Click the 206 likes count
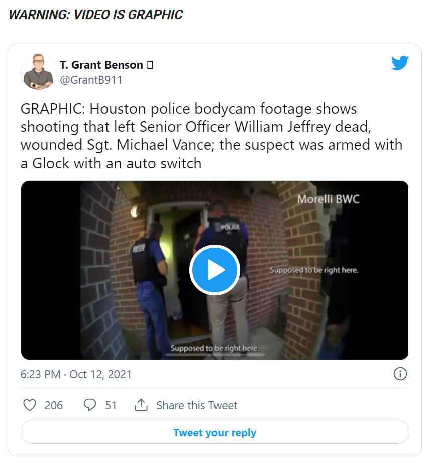Viewport: 429px width, 463px height. [x=54, y=405]
